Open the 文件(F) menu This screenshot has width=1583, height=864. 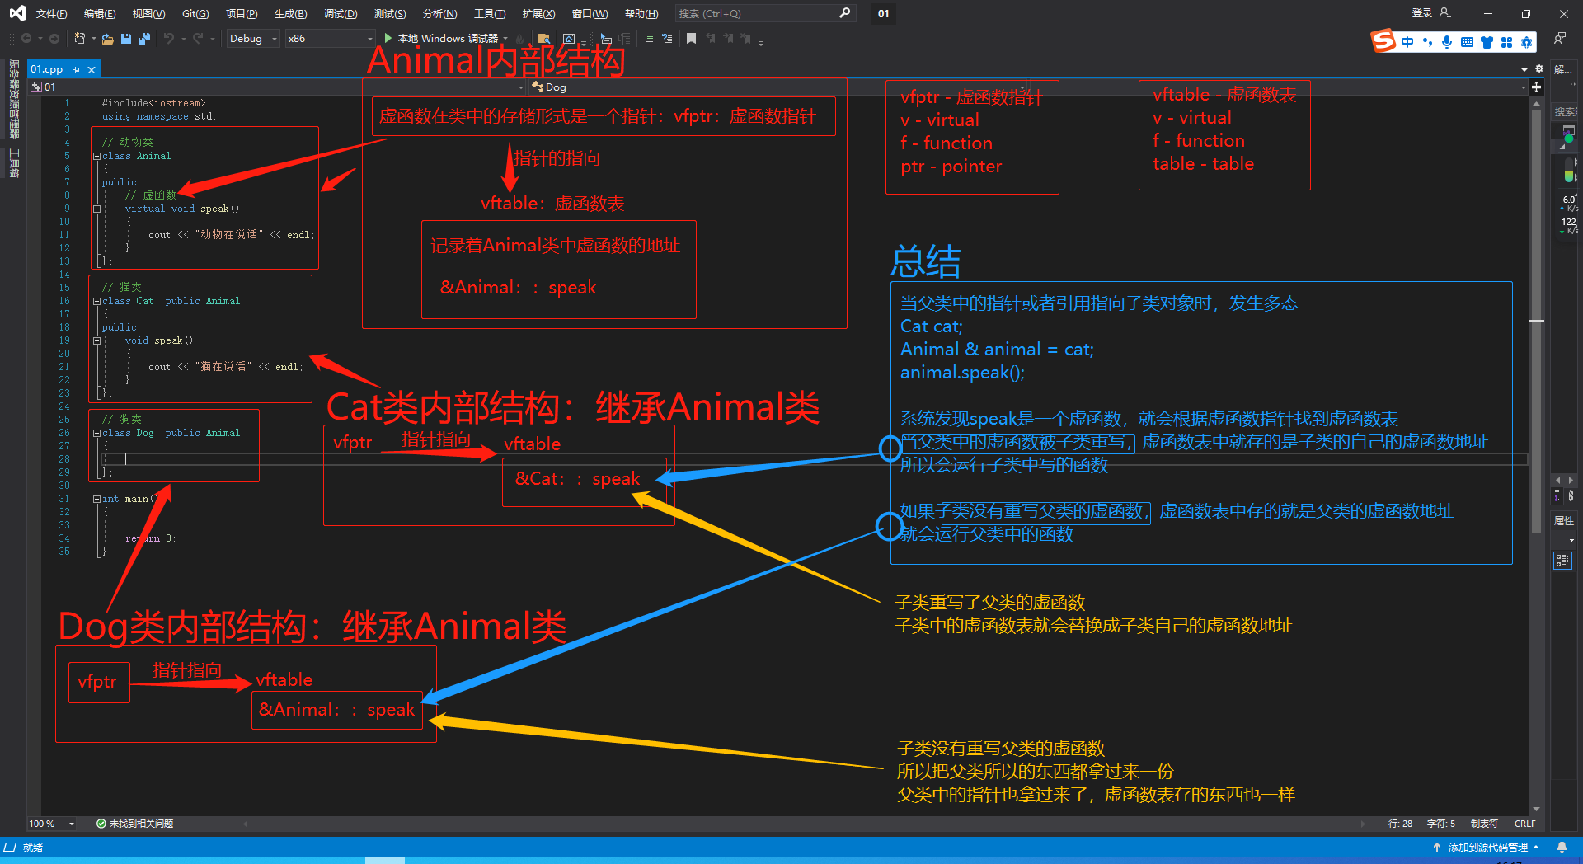coord(52,13)
